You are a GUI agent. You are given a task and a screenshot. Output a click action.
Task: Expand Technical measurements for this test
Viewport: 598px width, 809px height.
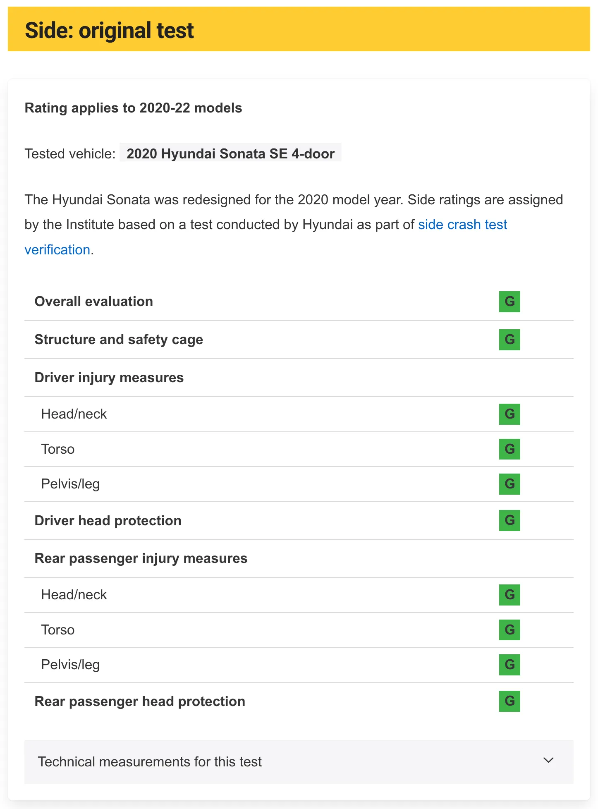point(299,761)
